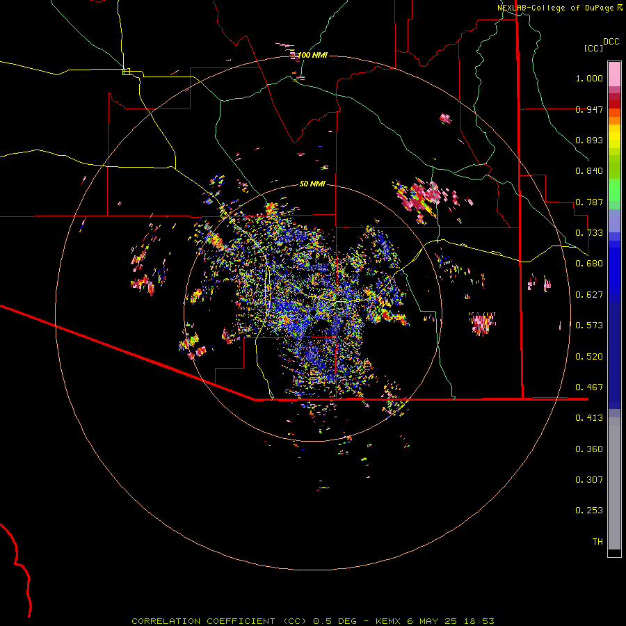Click the 0.680 color scale value
This screenshot has width=626, height=626.
pyautogui.click(x=589, y=264)
